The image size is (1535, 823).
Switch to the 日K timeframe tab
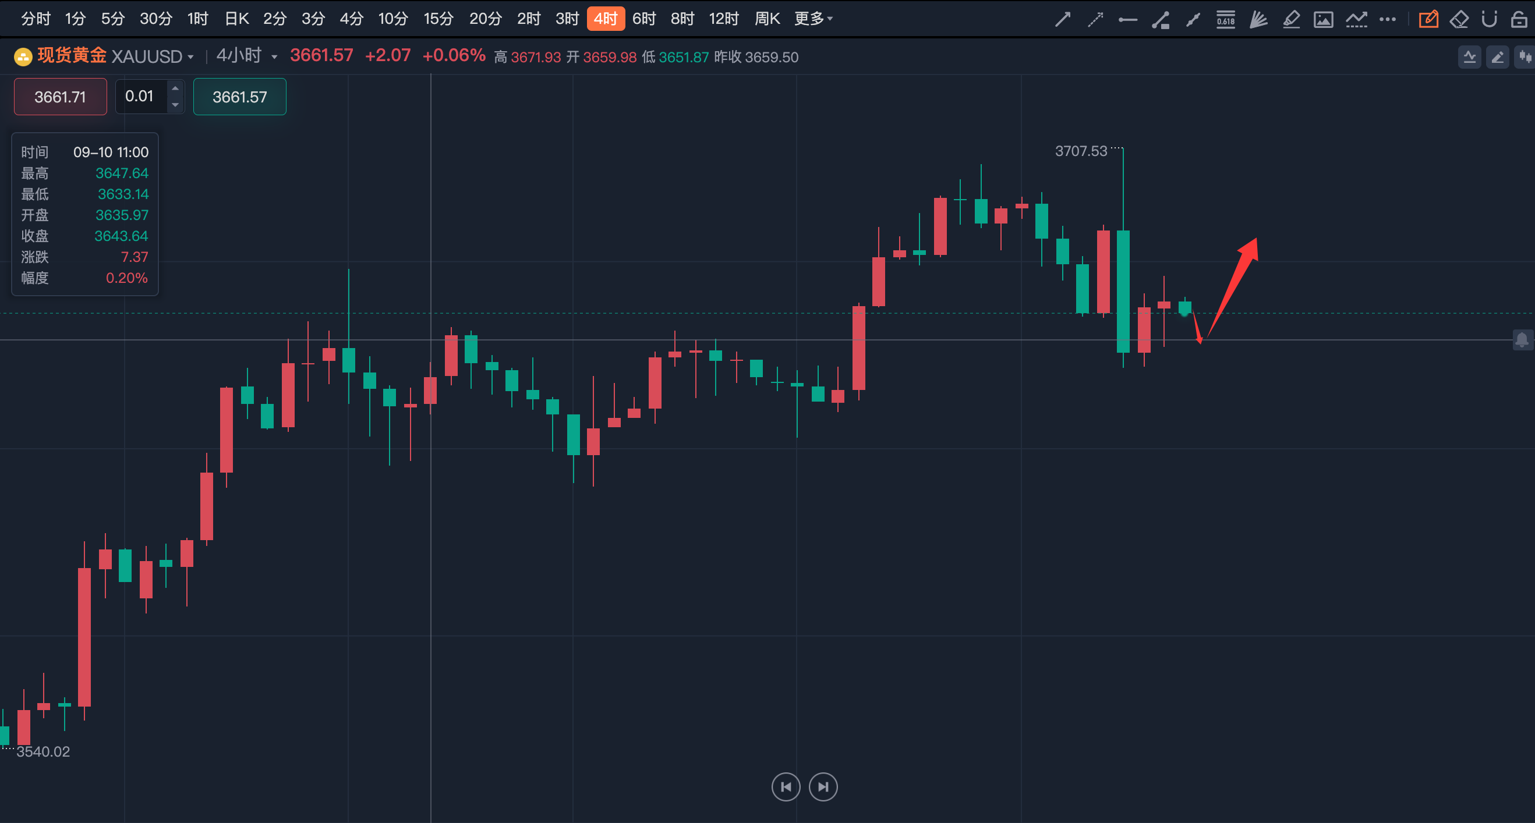236,19
